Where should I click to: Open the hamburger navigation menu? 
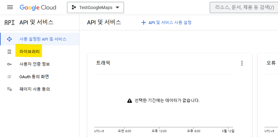10,7
